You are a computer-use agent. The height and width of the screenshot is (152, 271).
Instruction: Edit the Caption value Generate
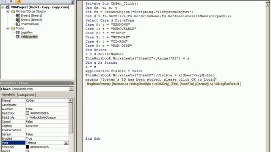(47, 126)
